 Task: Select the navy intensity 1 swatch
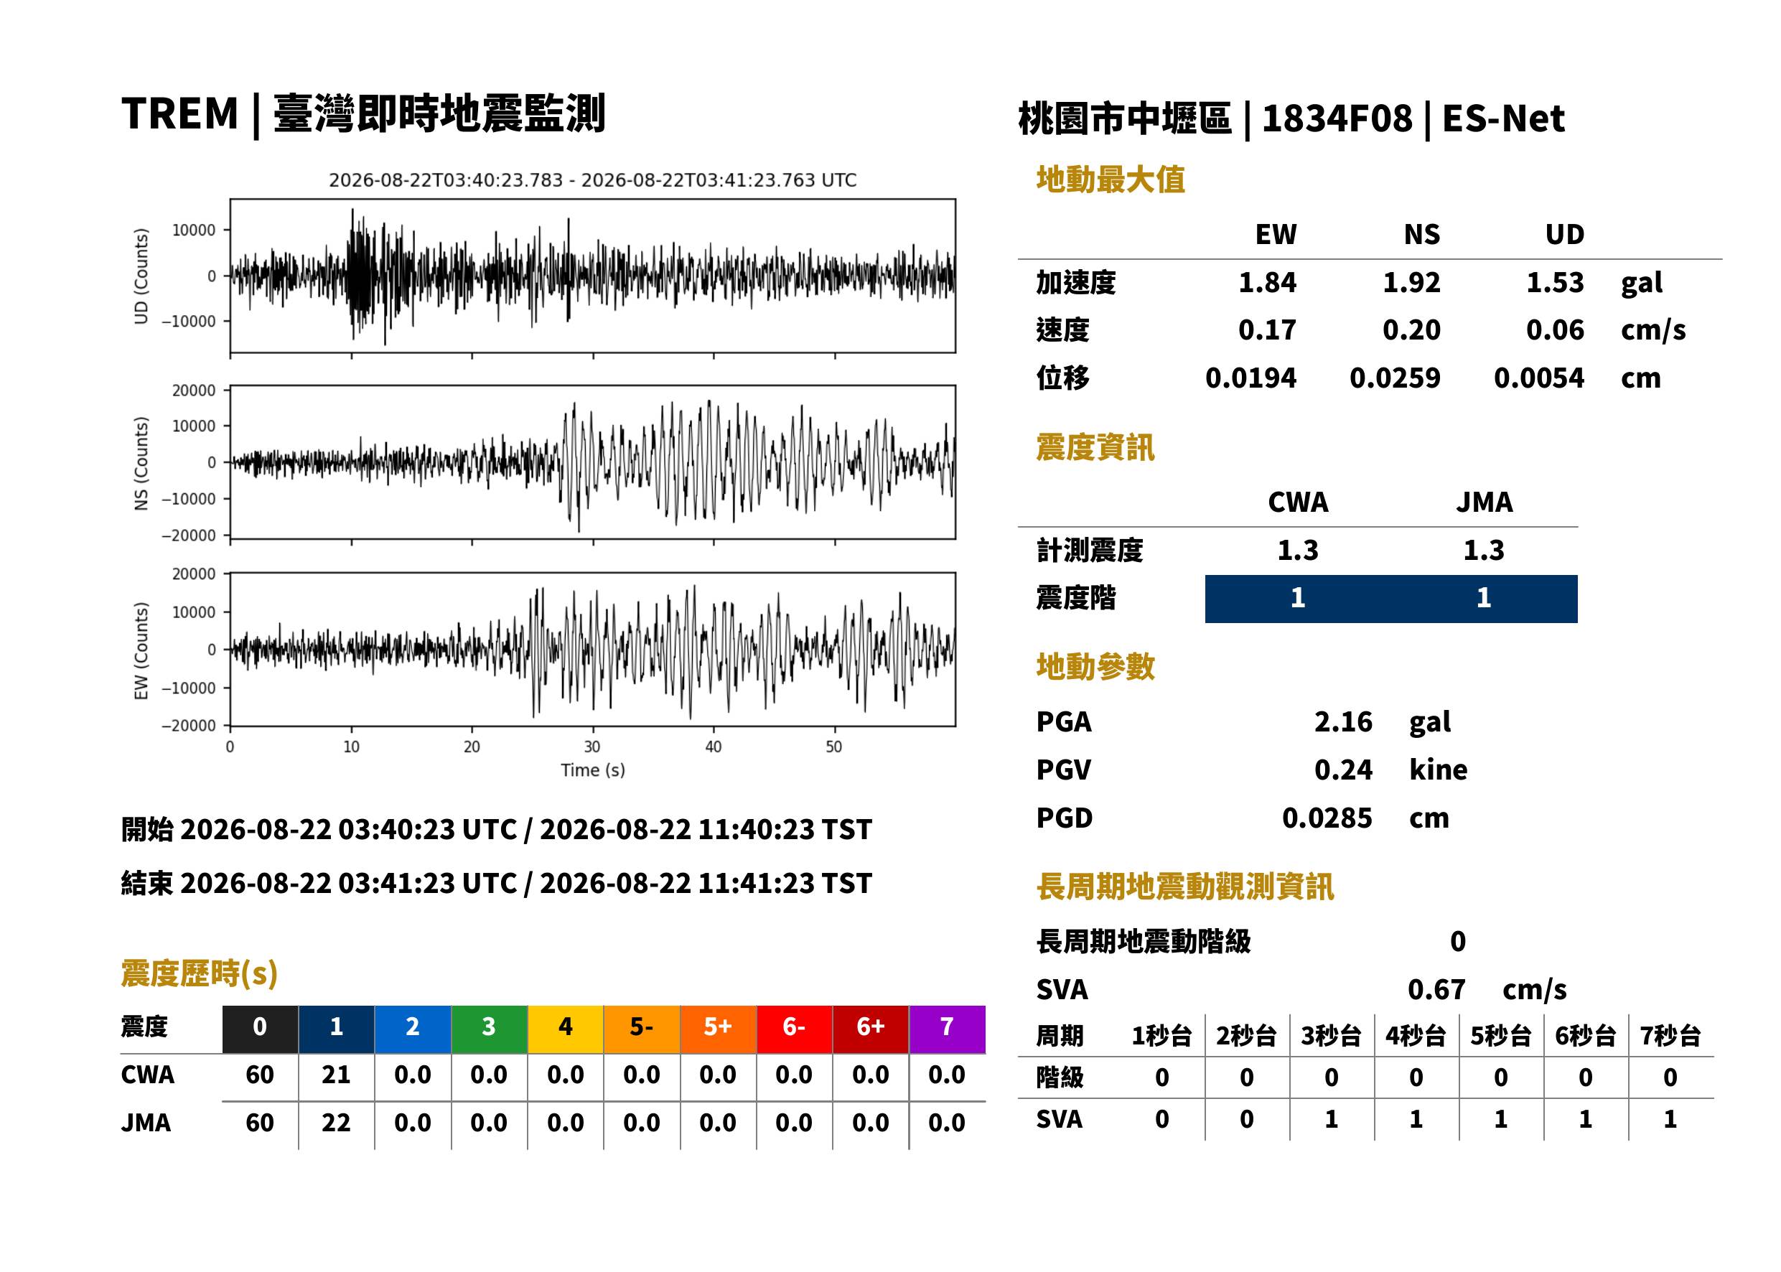pyautogui.click(x=336, y=1029)
